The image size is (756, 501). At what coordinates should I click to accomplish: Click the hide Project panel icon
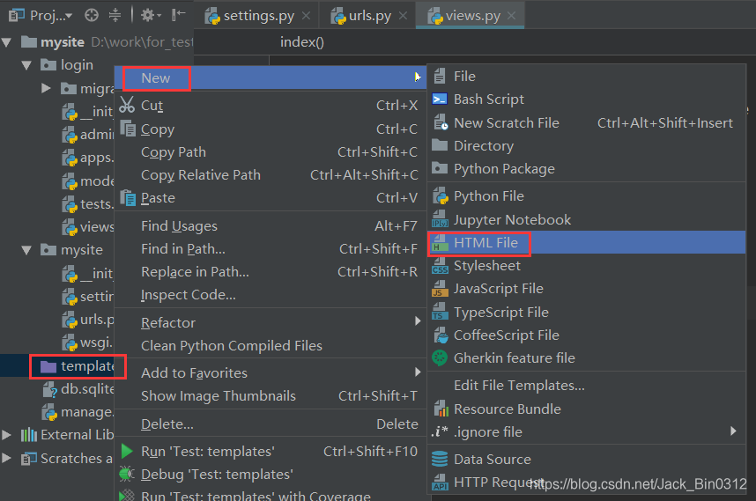click(178, 15)
